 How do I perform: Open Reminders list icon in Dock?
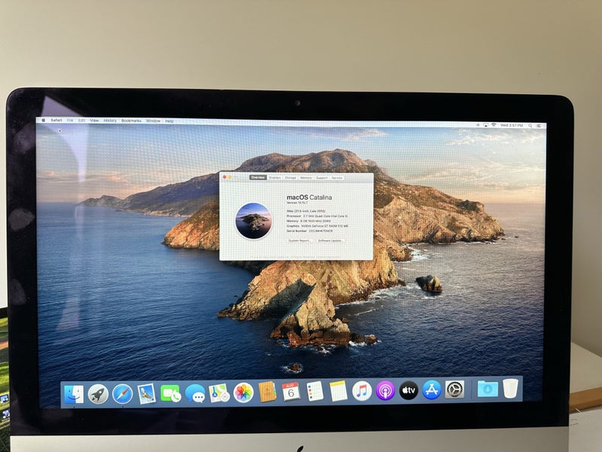315,391
